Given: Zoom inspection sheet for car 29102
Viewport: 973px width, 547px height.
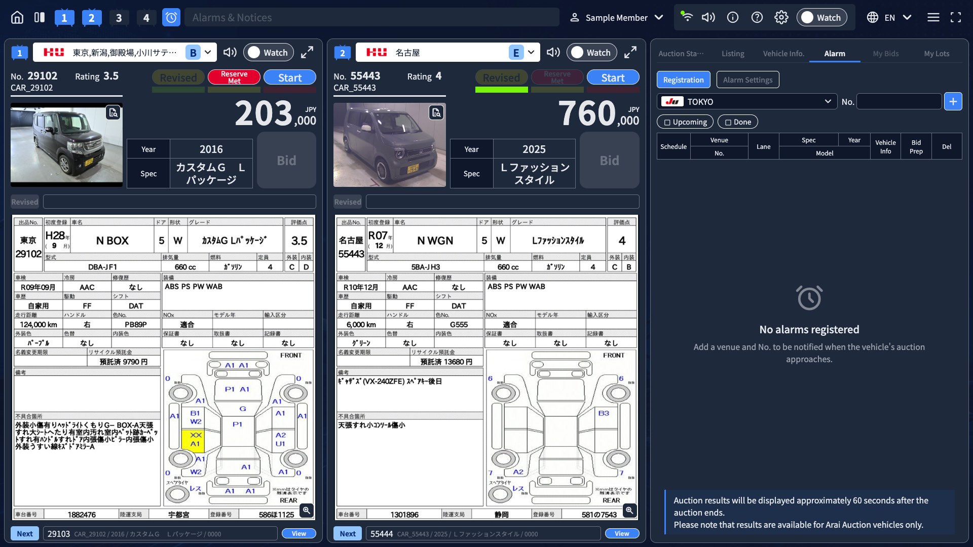Looking at the screenshot, I should 307,510.
